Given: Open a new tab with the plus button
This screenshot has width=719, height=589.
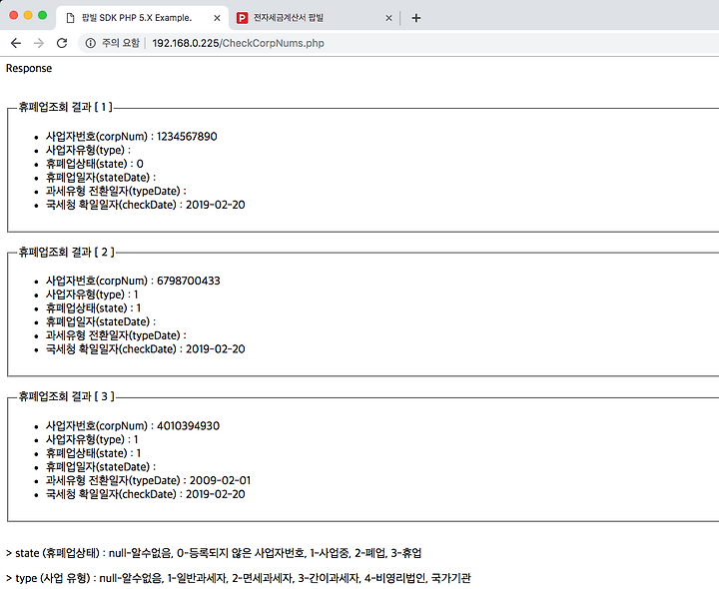Looking at the screenshot, I should (x=415, y=18).
